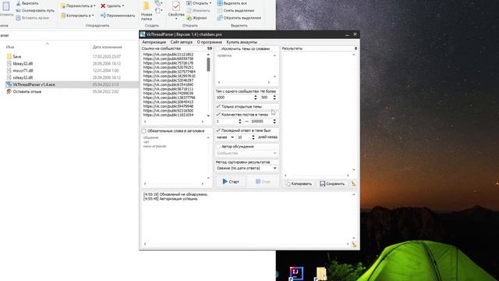This screenshot has height=281, width=499.
Task: Open the Авторизация menu
Action: tap(154, 42)
